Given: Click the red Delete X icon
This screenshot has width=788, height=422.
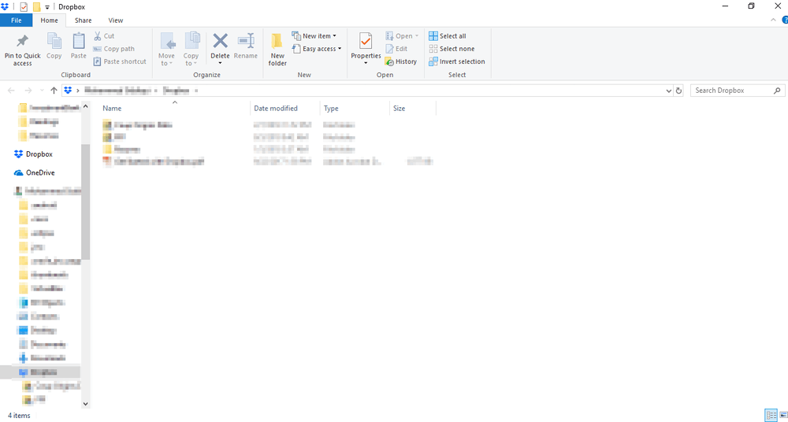Looking at the screenshot, I should point(220,40).
